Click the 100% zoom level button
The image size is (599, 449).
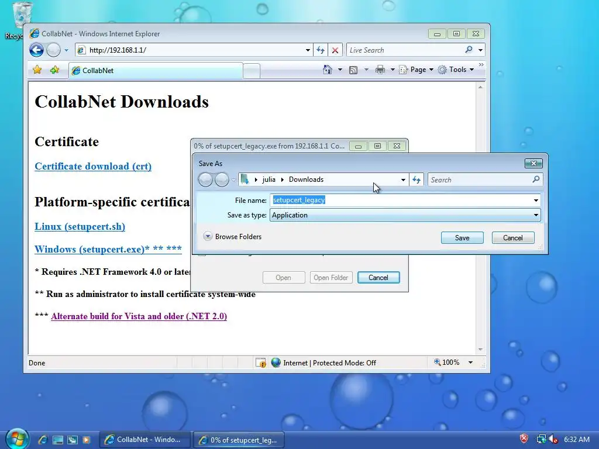click(x=446, y=362)
